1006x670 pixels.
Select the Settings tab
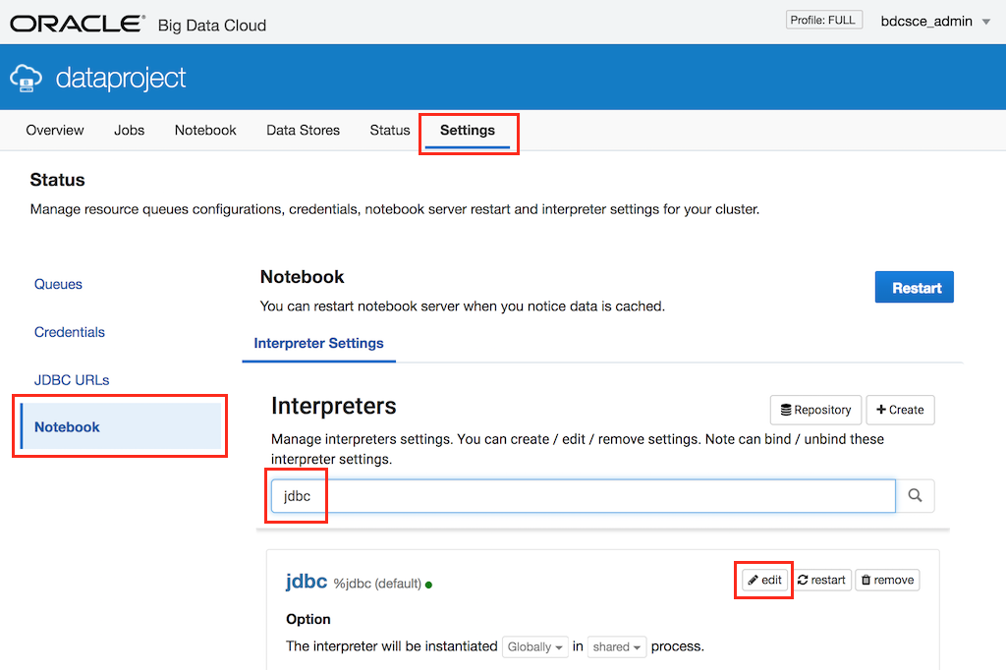coord(468,131)
